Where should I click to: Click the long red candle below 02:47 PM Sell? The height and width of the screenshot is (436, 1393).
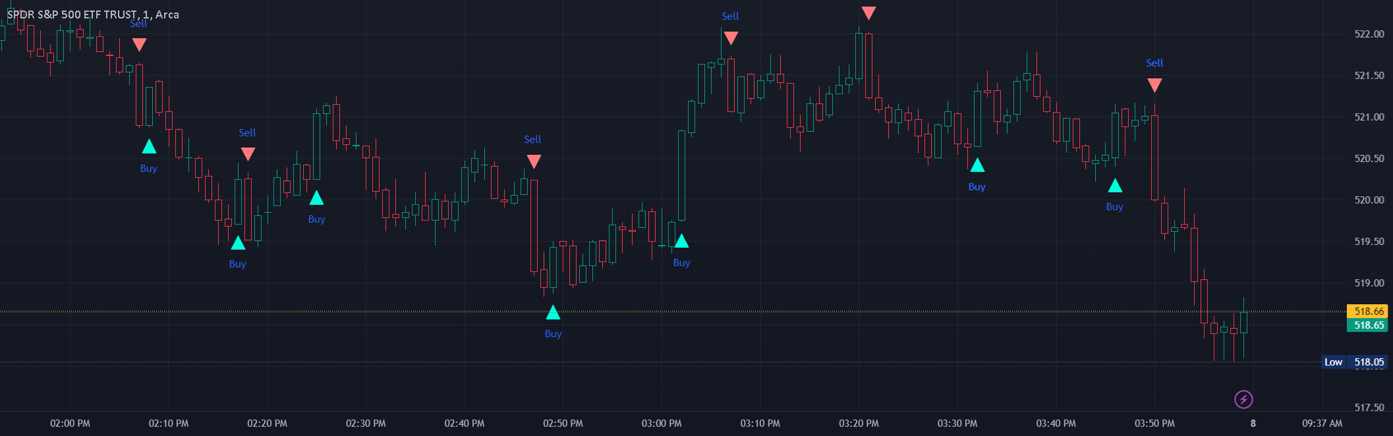tap(534, 225)
